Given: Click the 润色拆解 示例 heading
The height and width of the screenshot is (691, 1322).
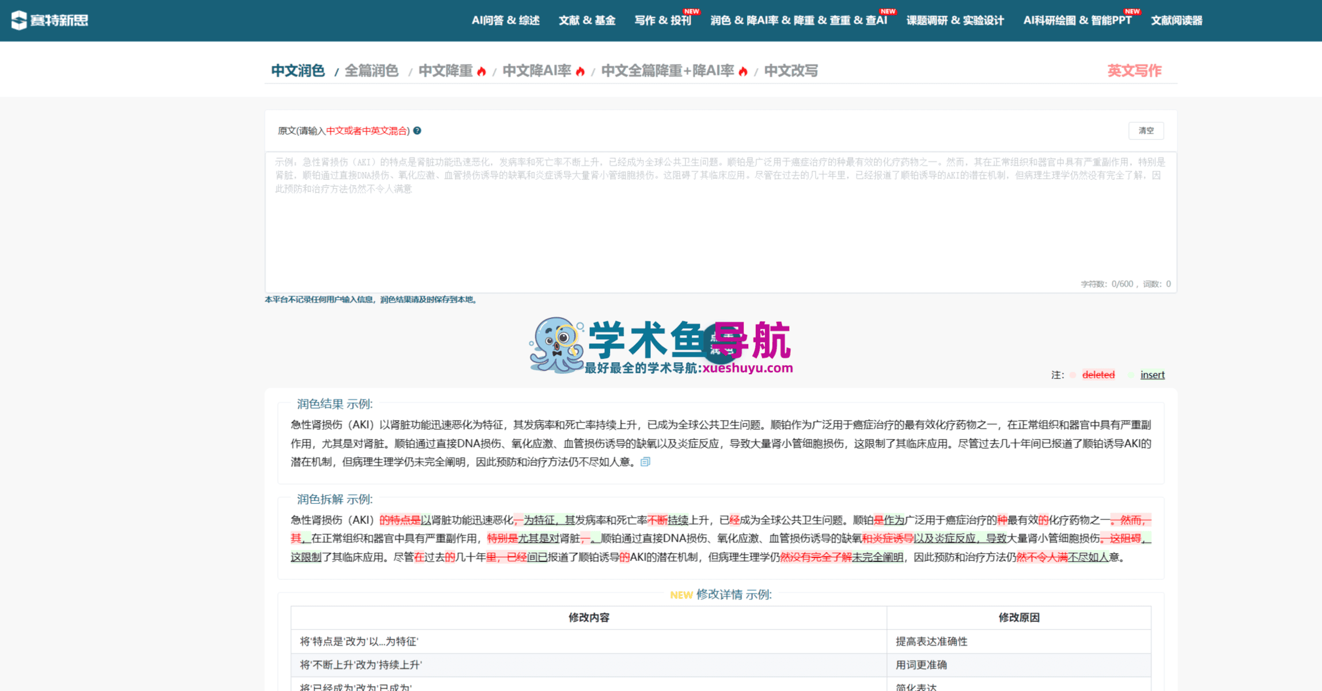Looking at the screenshot, I should pos(335,499).
